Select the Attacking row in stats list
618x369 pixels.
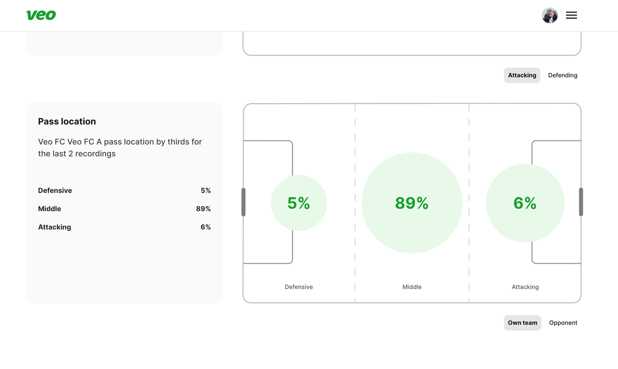coord(124,227)
